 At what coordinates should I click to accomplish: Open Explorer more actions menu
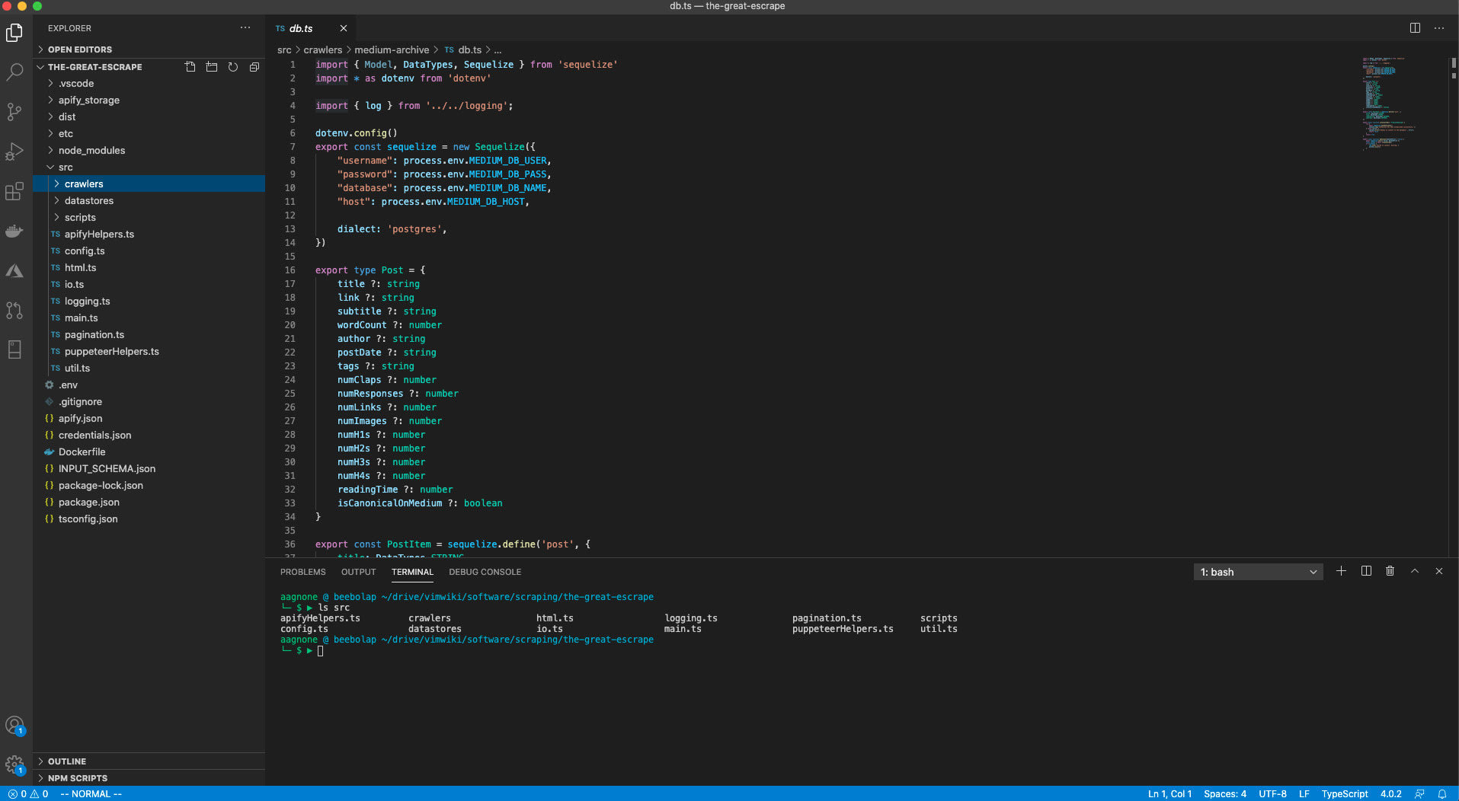(245, 27)
